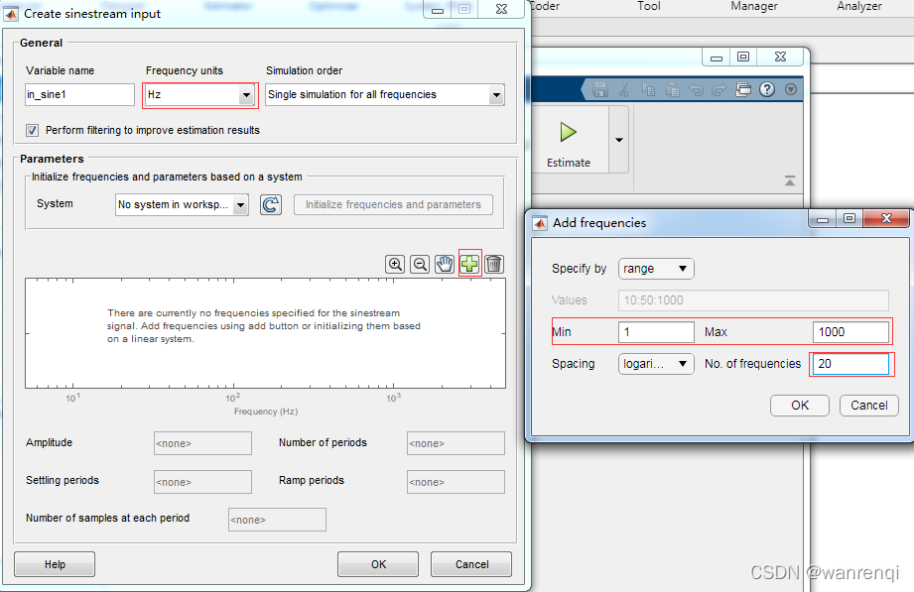Click OK in the Create sinestream input dialog

[x=378, y=564]
